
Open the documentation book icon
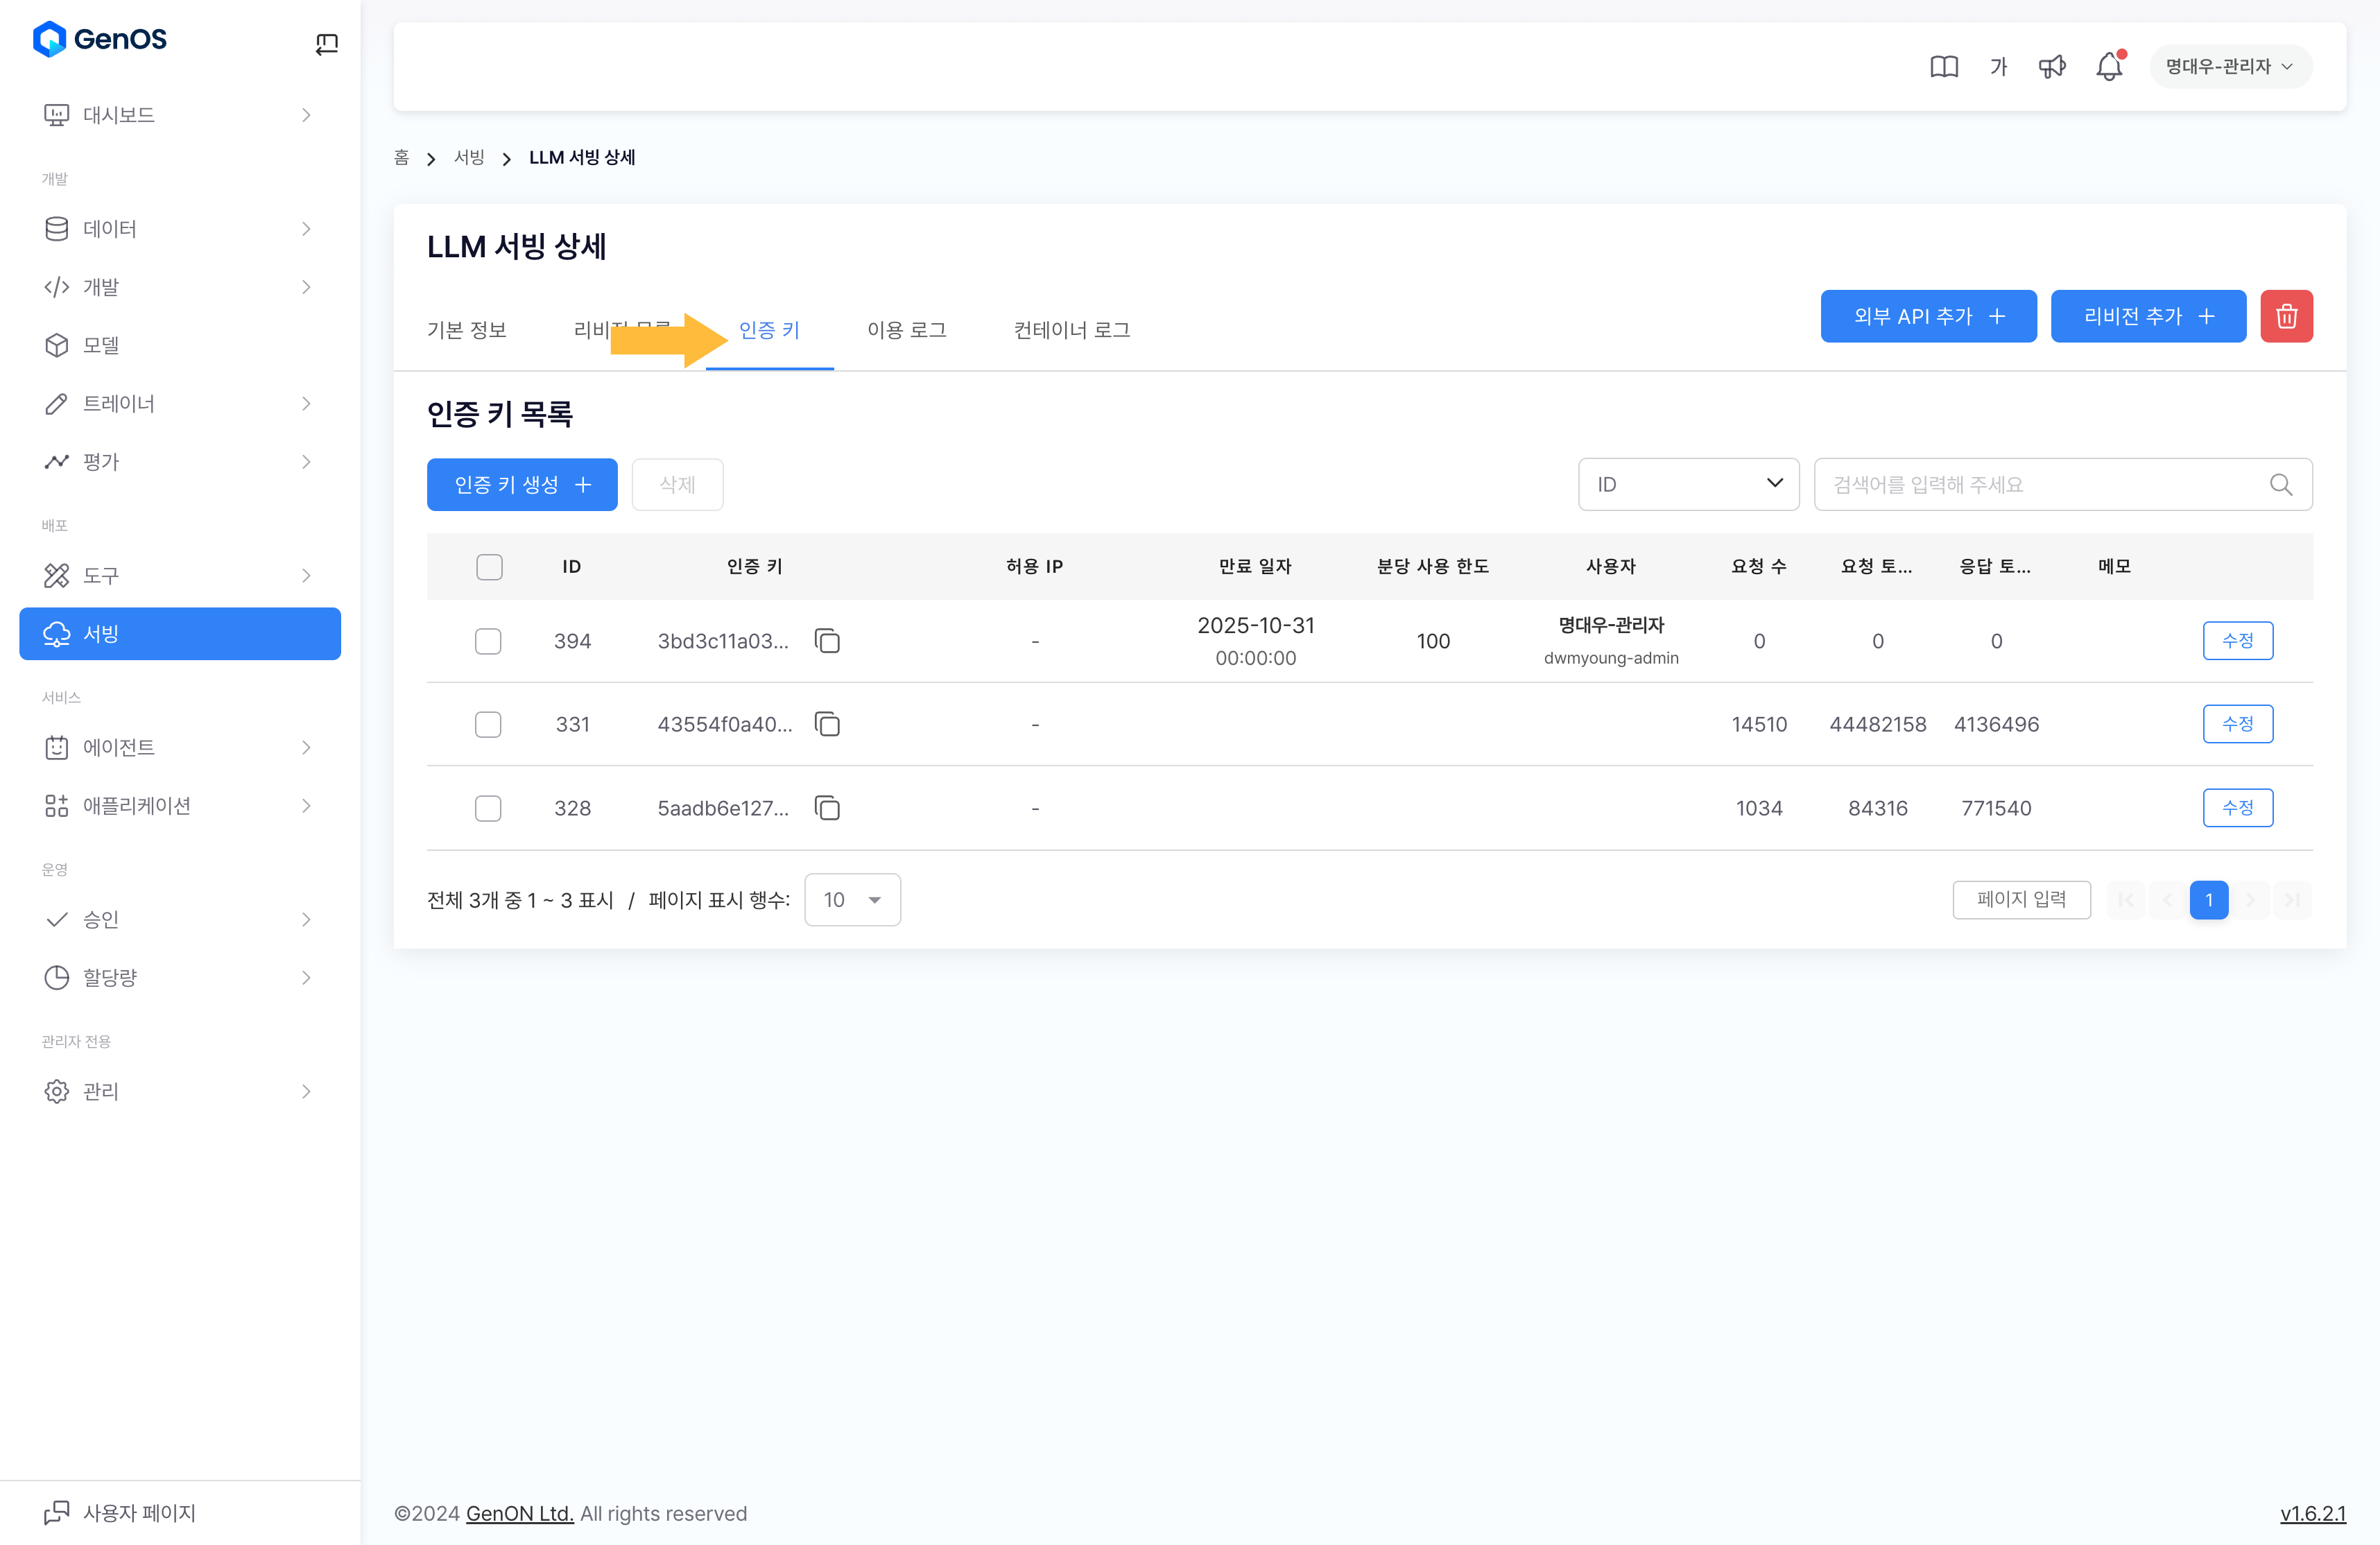coord(1943,67)
